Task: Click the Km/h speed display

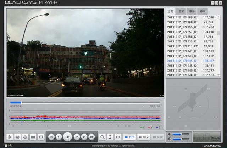Action: (x=207, y=137)
